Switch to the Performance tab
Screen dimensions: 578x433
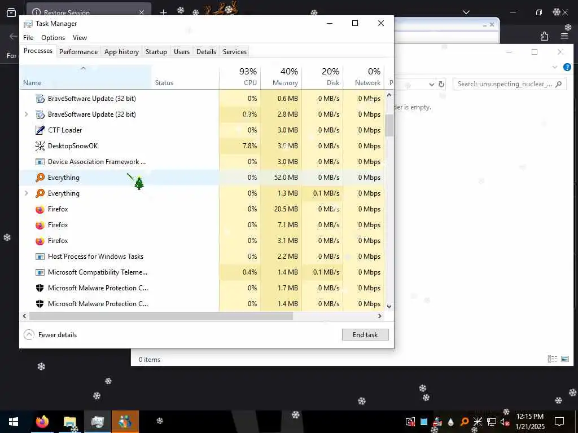pyautogui.click(x=78, y=51)
